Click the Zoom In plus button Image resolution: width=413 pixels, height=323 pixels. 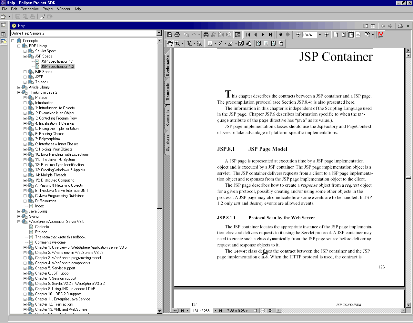[327, 35]
